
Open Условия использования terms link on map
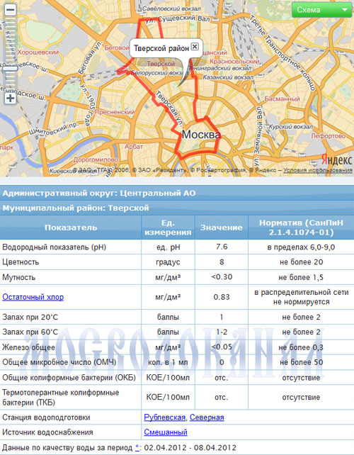tap(318, 170)
